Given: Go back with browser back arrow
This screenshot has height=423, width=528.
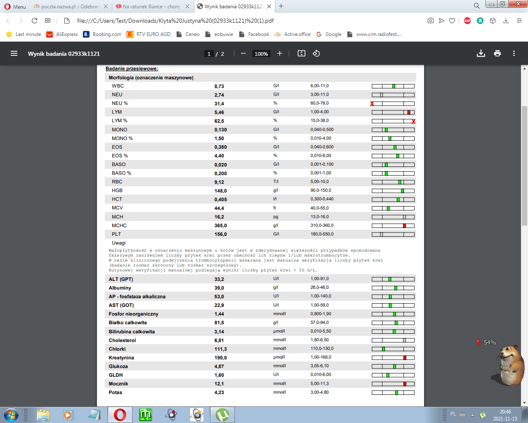Looking at the screenshot, I should pyautogui.click(x=8, y=21).
